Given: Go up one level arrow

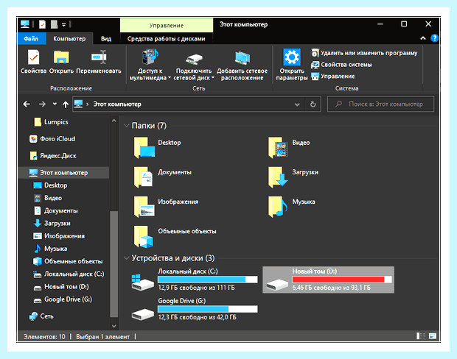Looking at the screenshot, I should pos(66,104).
